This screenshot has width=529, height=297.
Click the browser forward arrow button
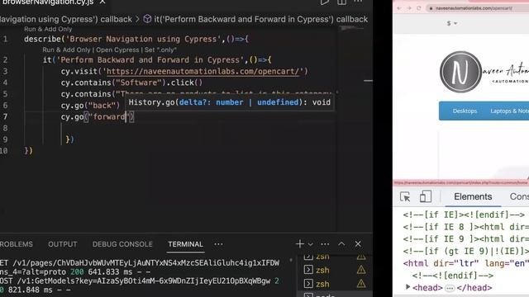[x=409, y=8]
